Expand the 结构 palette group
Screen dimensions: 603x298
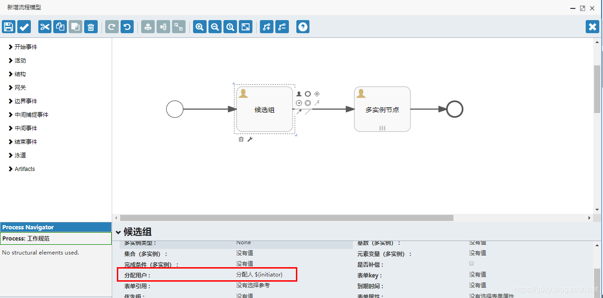pos(17,74)
